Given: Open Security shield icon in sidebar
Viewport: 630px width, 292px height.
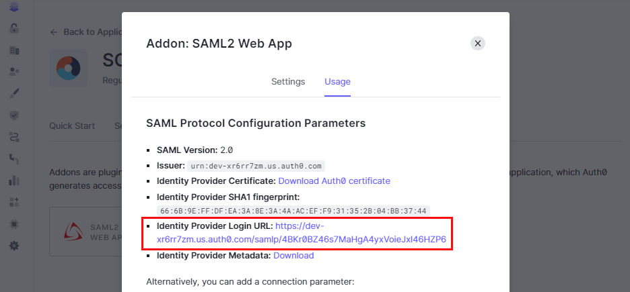Looking at the screenshot, I should tap(14, 115).
